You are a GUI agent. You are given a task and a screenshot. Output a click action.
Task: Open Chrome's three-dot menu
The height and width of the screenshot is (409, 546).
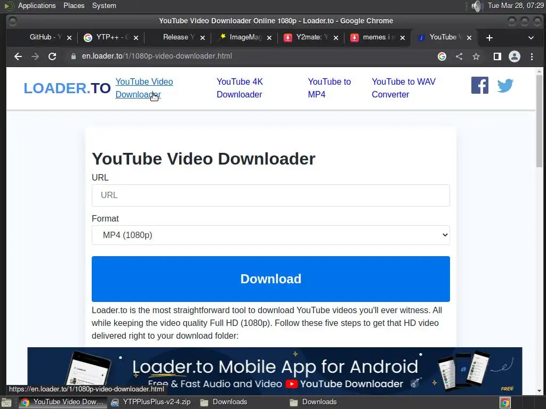(532, 56)
